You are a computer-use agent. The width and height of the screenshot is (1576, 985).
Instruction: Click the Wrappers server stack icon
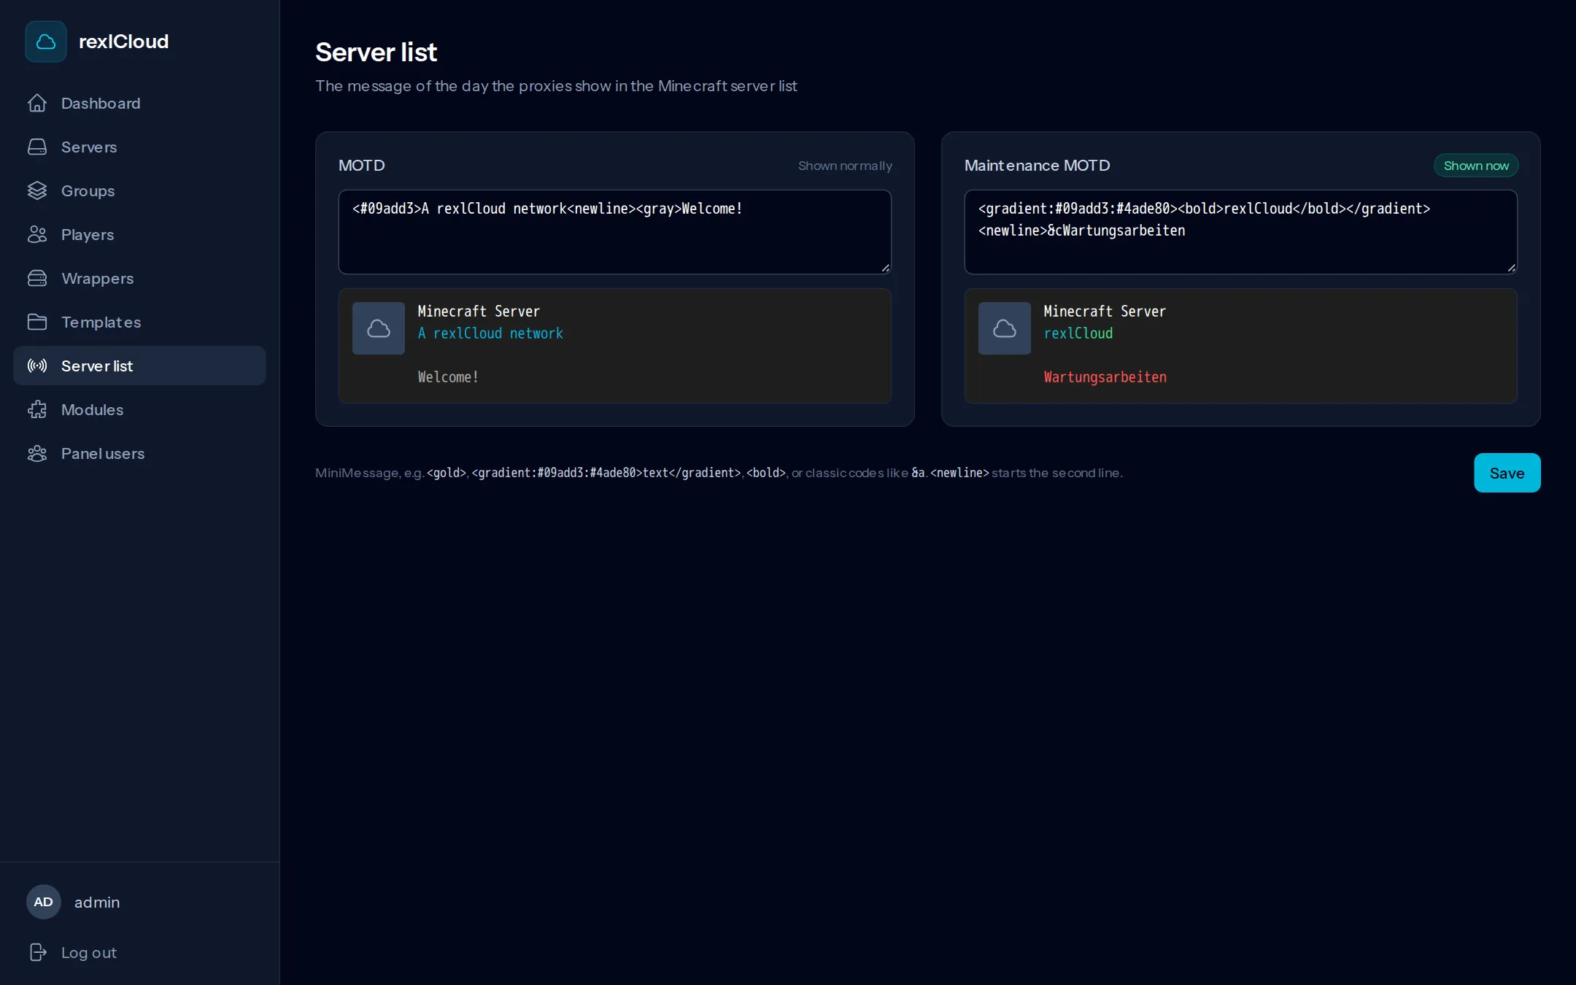click(37, 279)
